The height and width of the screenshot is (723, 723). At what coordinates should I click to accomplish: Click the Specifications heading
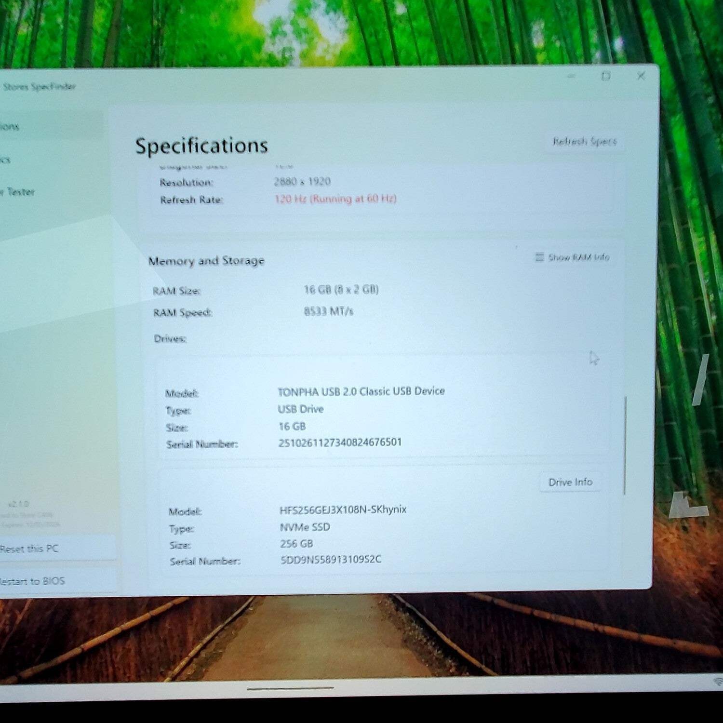(x=201, y=145)
